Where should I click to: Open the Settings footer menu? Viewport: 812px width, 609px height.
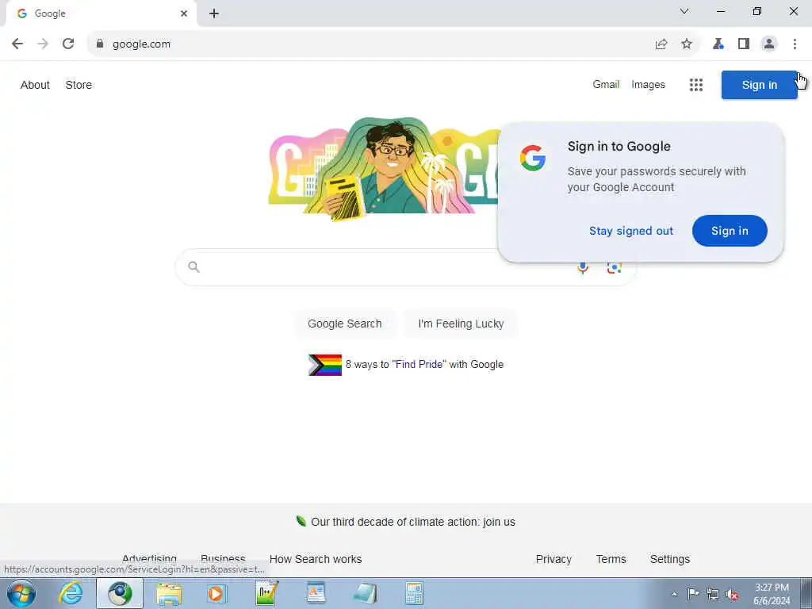669,559
